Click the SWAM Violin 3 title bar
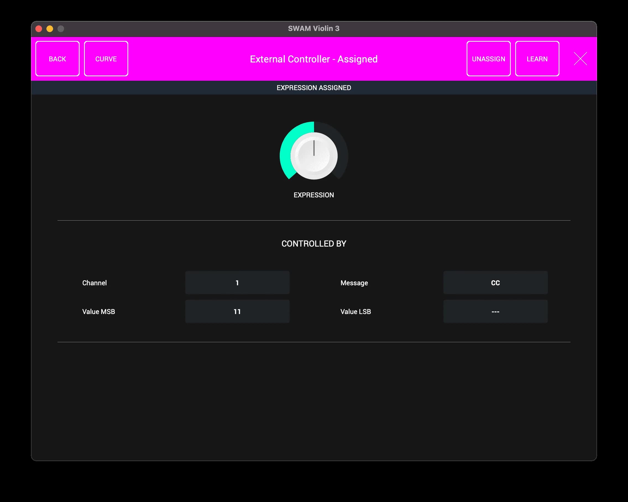628x502 pixels. pos(313,28)
